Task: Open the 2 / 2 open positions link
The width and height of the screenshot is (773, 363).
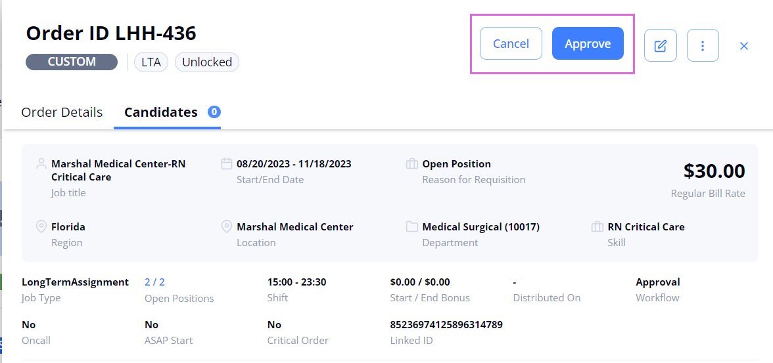Action: [155, 282]
